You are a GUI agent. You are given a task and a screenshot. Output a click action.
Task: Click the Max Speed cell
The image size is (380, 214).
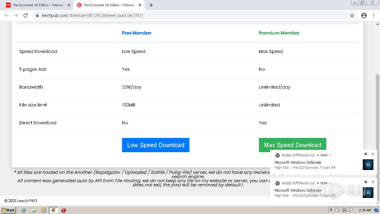click(271, 51)
